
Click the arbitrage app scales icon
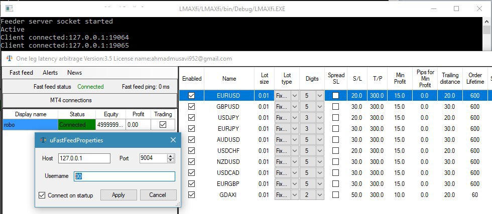point(10,59)
